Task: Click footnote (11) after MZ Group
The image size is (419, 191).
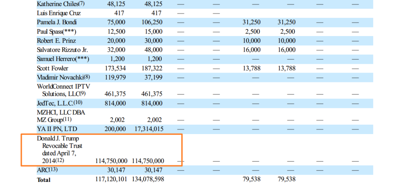Action: [x=64, y=120]
